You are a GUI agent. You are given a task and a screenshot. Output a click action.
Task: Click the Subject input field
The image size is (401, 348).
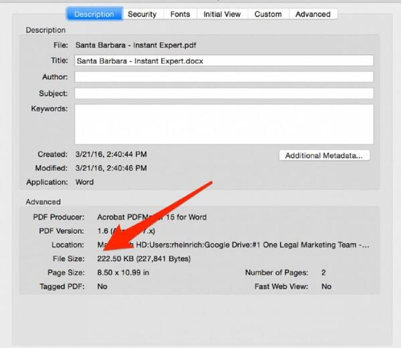click(224, 94)
